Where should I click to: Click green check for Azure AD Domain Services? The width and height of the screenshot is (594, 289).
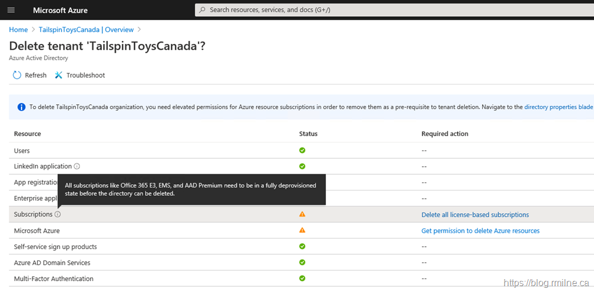click(302, 262)
